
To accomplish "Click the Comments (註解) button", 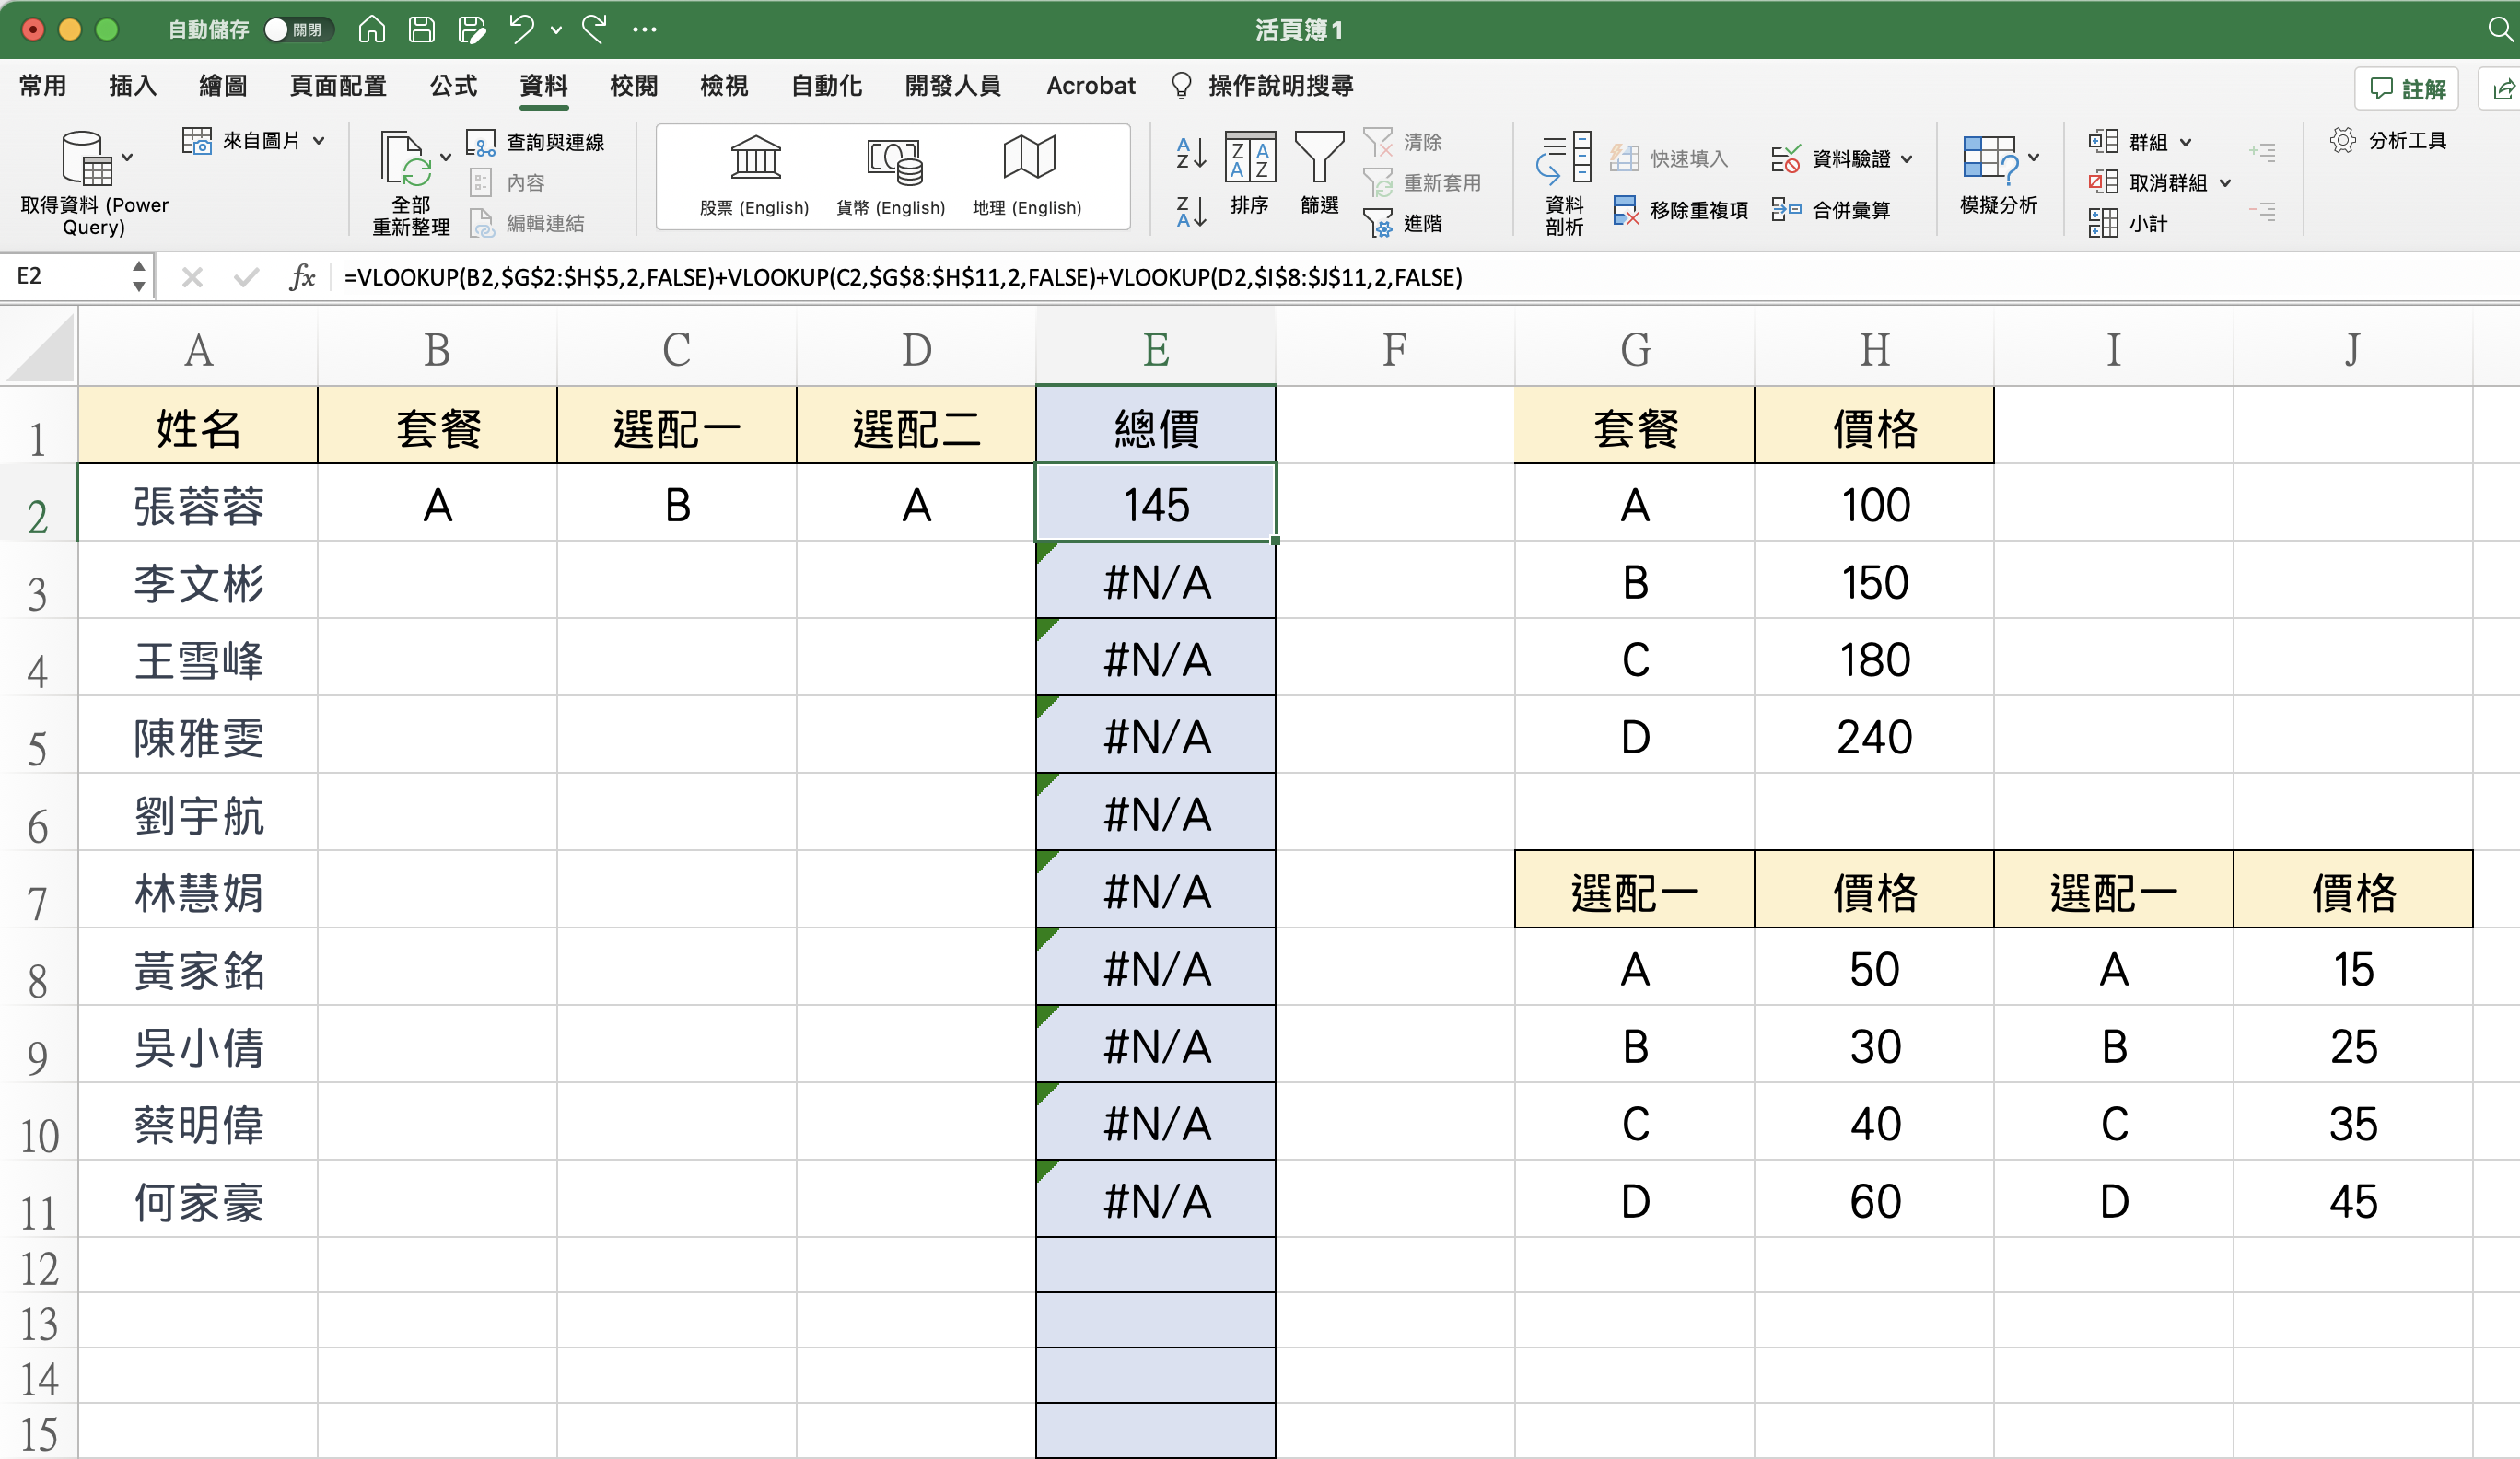I will 2408,89.
